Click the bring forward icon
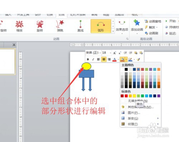This screenshot has height=142, width=179. [136, 53]
